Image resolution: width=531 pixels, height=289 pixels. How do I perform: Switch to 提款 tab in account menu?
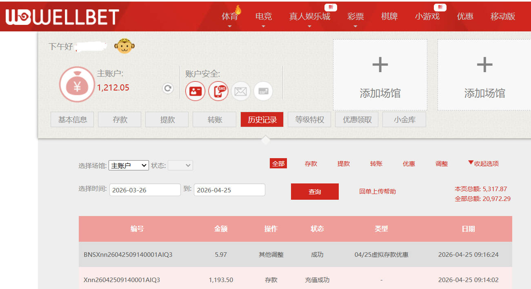(x=167, y=119)
